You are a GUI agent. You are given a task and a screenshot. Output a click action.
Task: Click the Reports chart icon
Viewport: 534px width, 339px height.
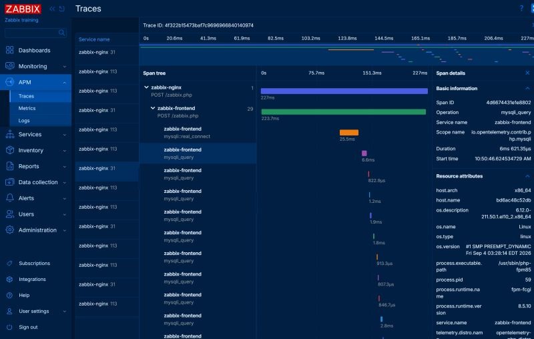coord(10,166)
